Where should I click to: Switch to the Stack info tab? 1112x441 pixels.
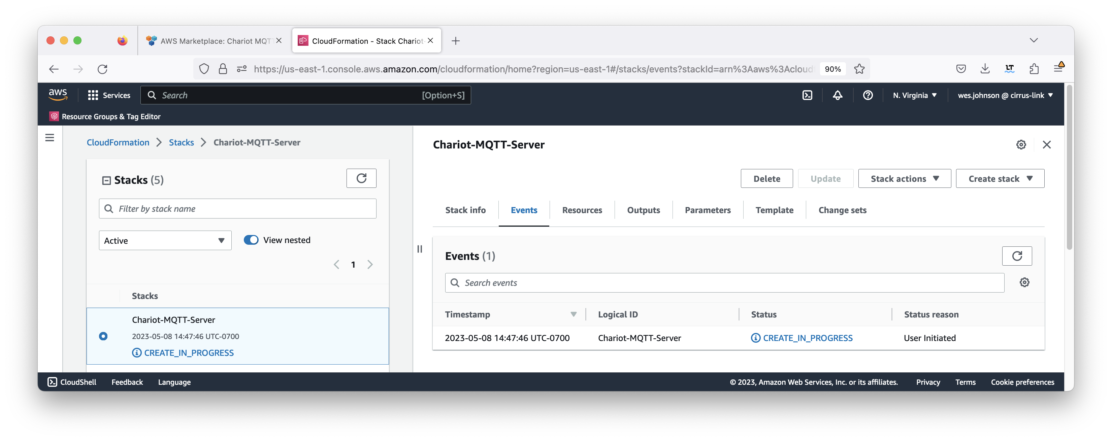pos(465,210)
